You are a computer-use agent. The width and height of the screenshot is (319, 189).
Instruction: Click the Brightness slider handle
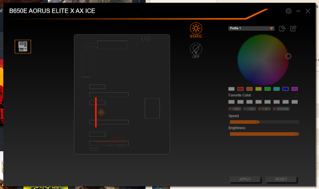coord(297,134)
